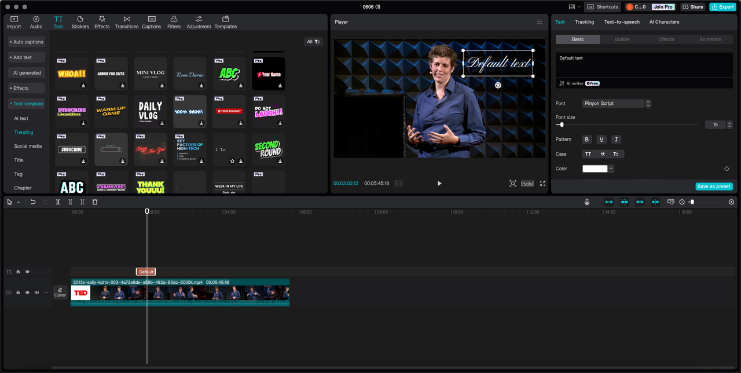Select the Animation sub-tab
This screenshot has width=741, height=373.
[710, 39]
